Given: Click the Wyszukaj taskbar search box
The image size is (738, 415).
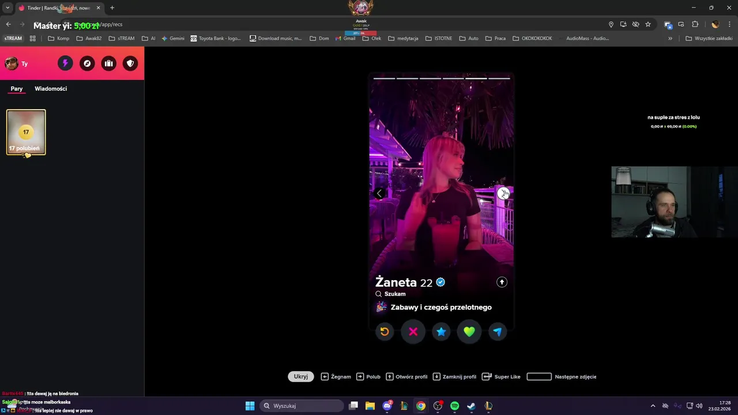Looking at the screenshot, I should 302,406.
